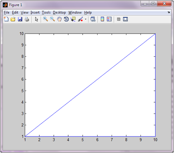The height and width of the screenshot is (153, 174).
Task: Save the figure with the floppy disk icon
Action: pos(20,19)
